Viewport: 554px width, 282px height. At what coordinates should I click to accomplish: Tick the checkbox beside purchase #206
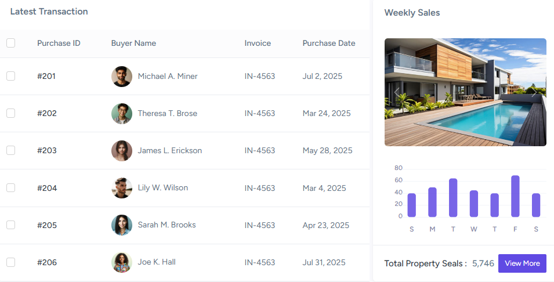(10, 262)
